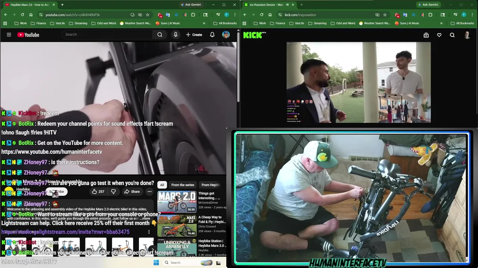478x268 pixels.
Task: Like the HeyBike video
Action: pos(98,191)
